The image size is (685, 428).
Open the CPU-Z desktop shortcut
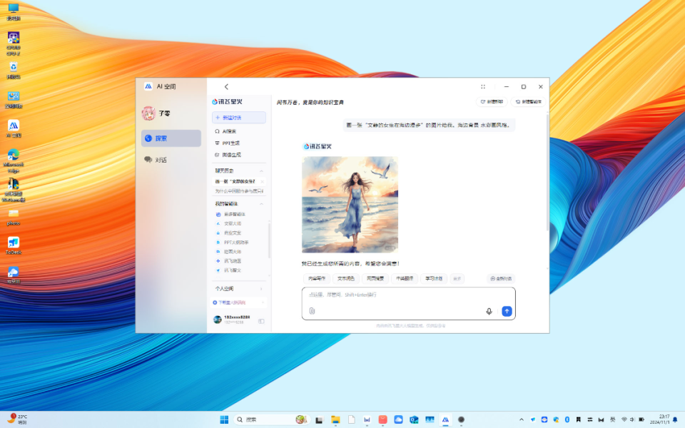(x=14, y=44)
